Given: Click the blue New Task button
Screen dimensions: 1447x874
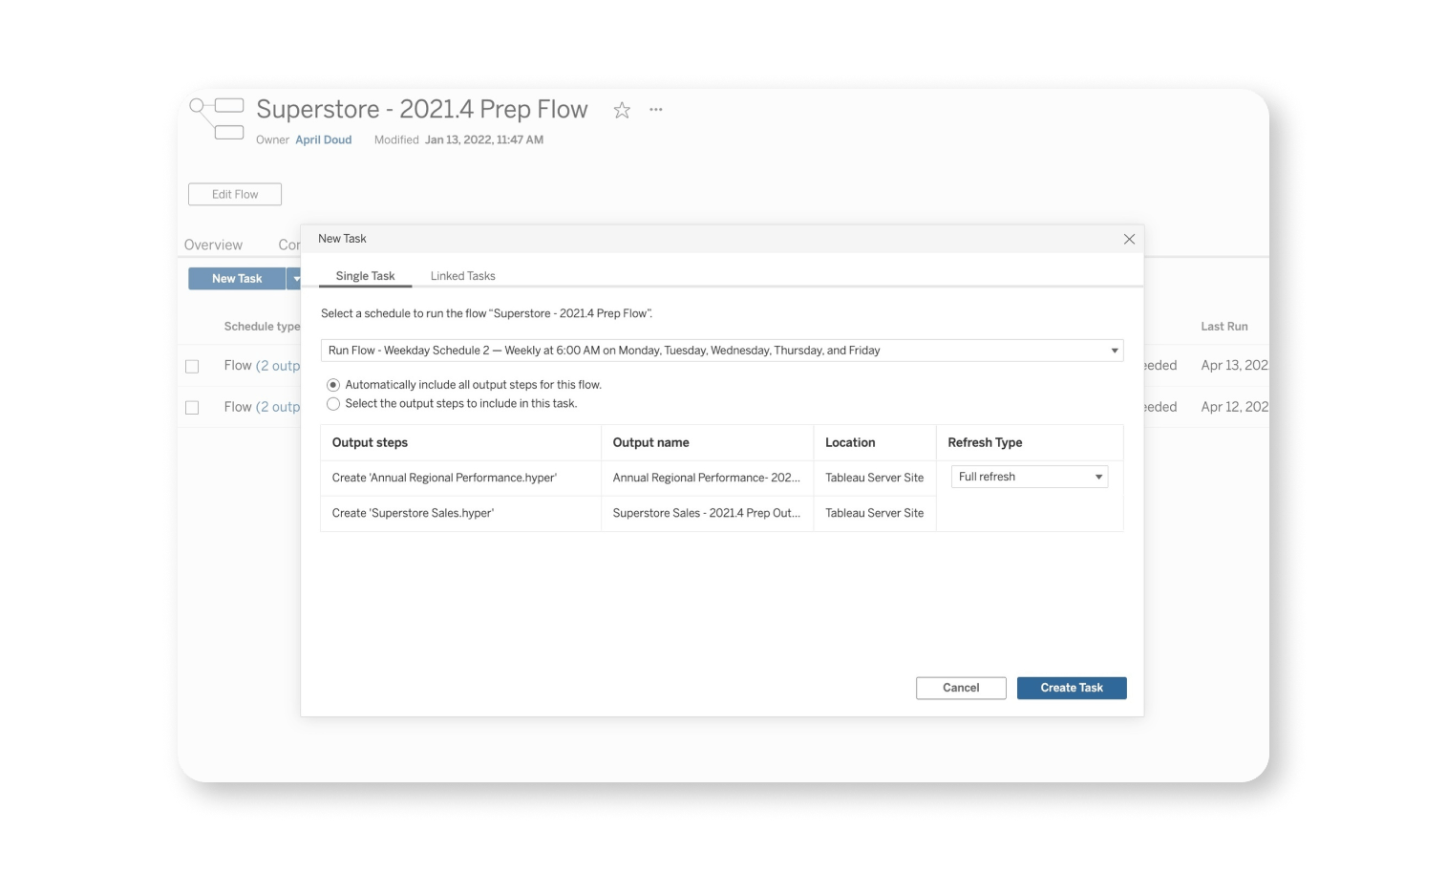Looking at the screenshot, I should tap(237, 279).
